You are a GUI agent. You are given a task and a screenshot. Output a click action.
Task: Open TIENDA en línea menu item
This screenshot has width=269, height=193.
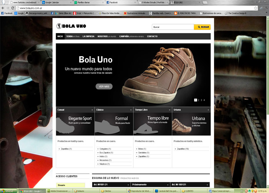pos(73,37)
